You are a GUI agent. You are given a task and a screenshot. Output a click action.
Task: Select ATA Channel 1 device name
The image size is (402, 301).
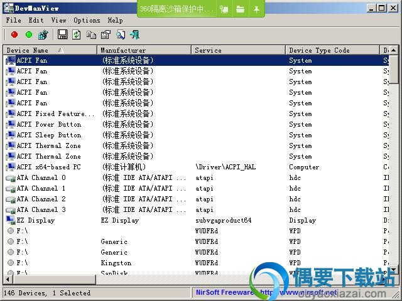[41, 188]
